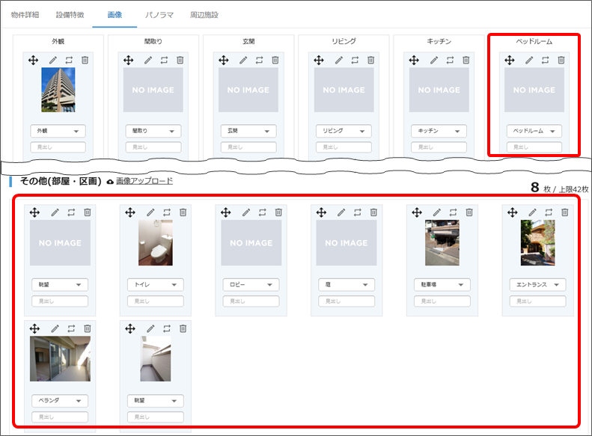592x436 pixels.
Task: Click the ベランダ photo thumbnail
Action: pyautogui.click(x=60, y=359)
